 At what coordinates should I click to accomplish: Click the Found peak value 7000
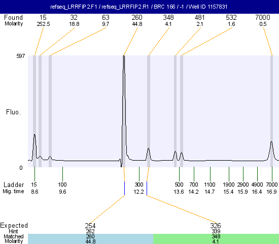click(263, 17)
